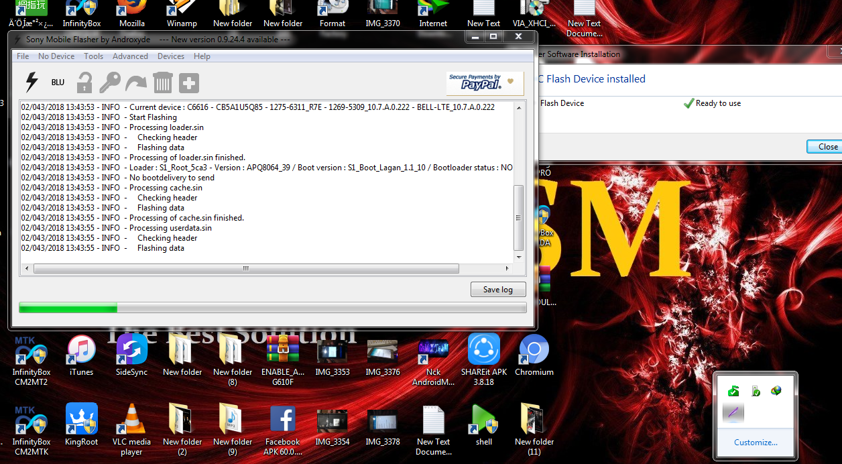Click Safely Remove Hardware tray icon
This screenshot has width=842, height=464.
756,391
